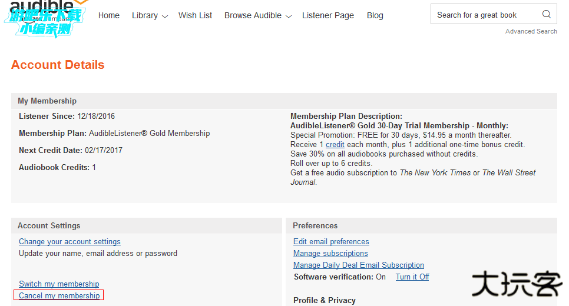Click Change your account settings link
Viewport: 569px width, 306px height.
pyautogui.click(x=70, y=242)
